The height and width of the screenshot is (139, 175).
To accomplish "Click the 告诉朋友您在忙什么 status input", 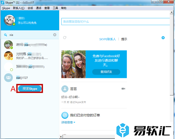I will coord(116,22).
